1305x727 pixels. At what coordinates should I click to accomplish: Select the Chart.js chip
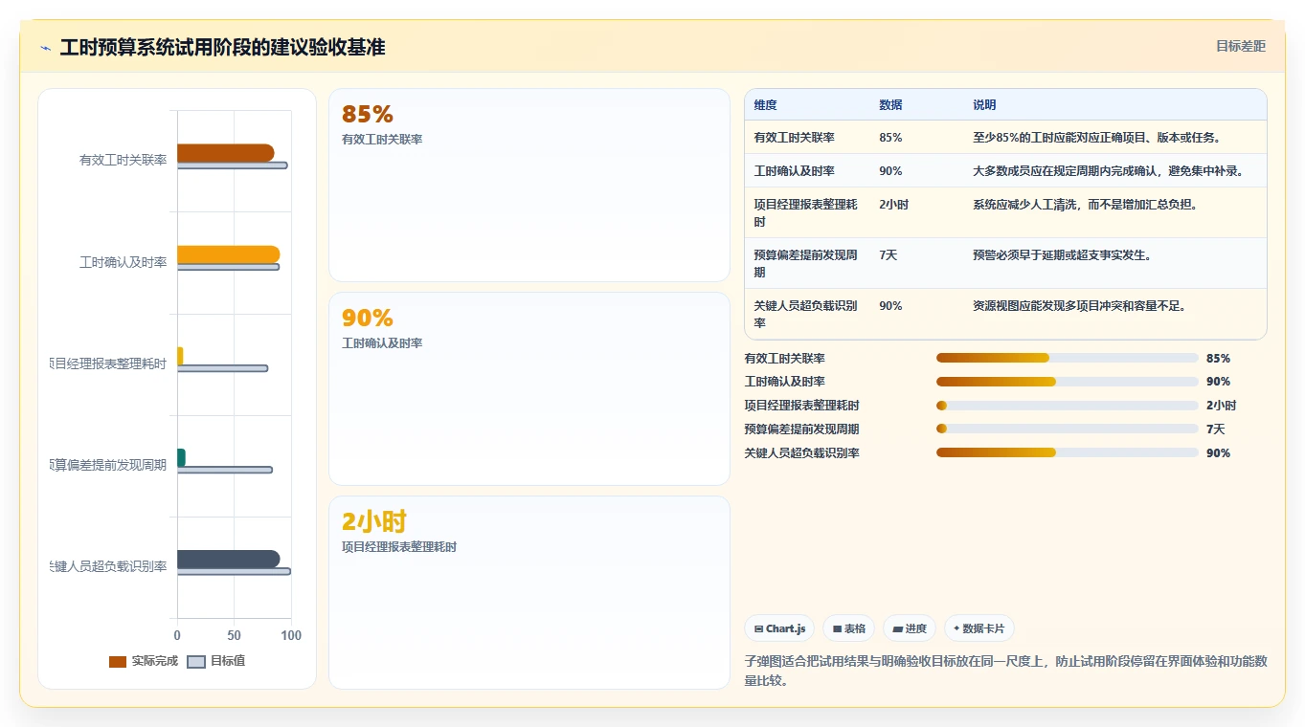(779, 628)
